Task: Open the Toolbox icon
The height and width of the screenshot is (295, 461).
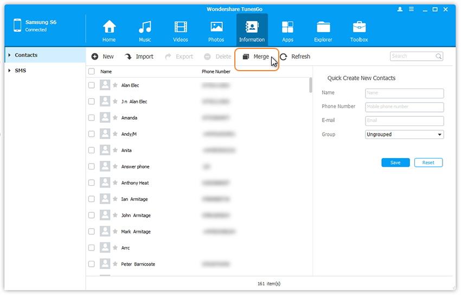Action: (359, 27)
